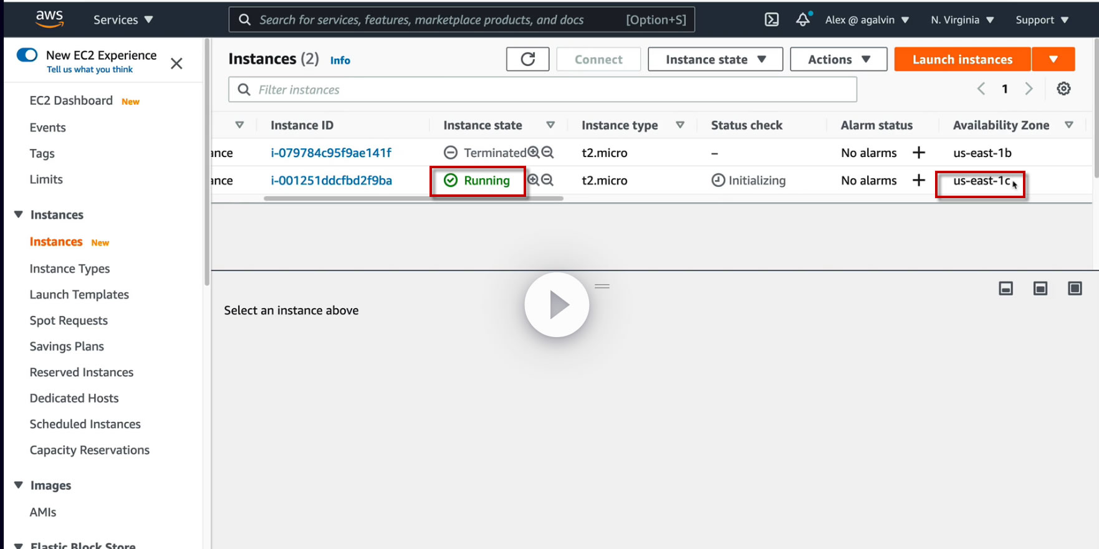Open the Launch instances split-button arrow
The width and height of the screenshot is (1099, 549).
[x=1053, y=59]
